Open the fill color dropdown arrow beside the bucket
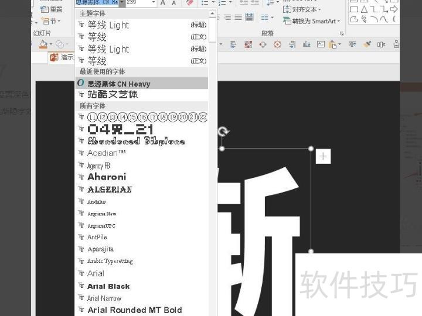 [50, 44]
